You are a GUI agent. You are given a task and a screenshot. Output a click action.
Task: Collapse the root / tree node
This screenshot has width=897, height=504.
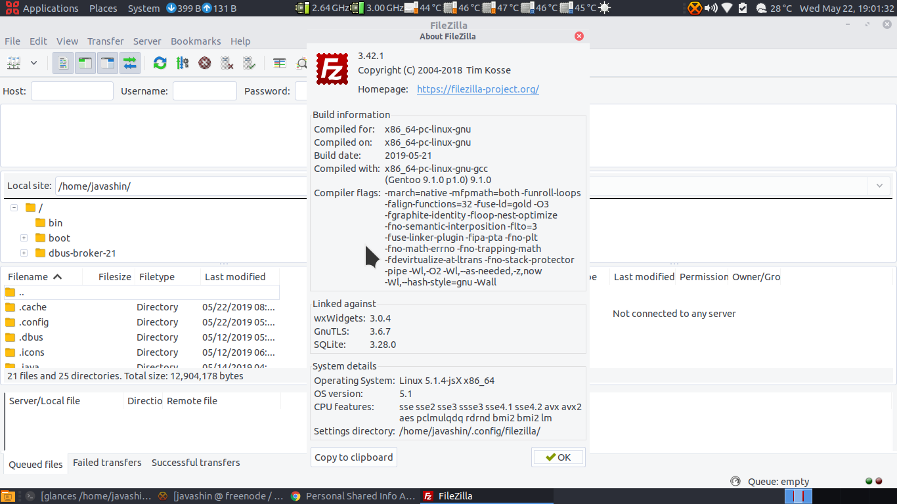(14, 207)
